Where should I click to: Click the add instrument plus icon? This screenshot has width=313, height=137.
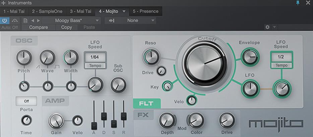(x=3, y=3)
